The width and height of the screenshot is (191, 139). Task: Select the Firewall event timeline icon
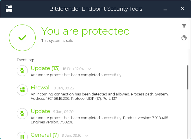[22, 90]
